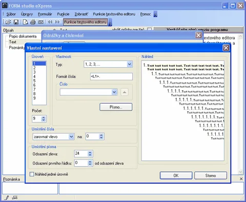
Task: Select level 6 in the Úroveň list
Action: [39, 85]
